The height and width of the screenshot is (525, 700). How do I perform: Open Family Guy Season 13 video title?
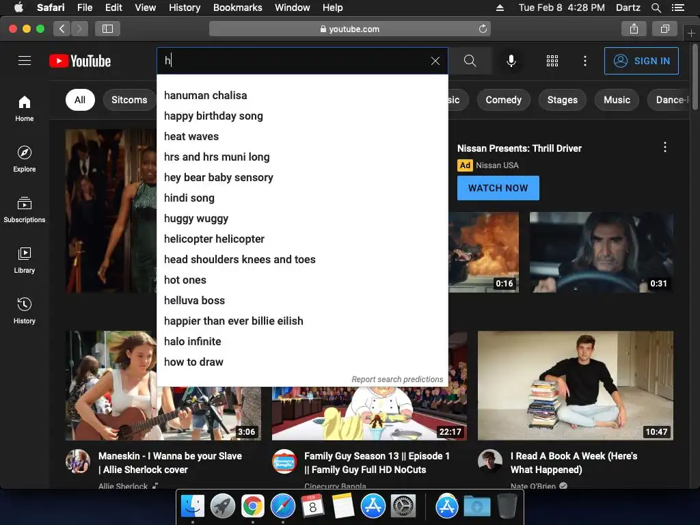(x=377, y=463)
